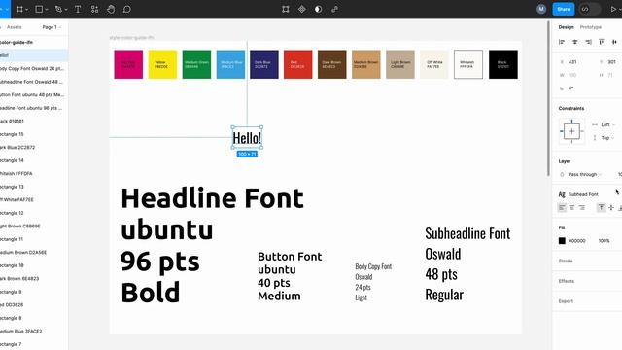The height and width of the screenshot is (350, 622).
Task: Toggle the dev mode code switch
Action: [590, 9]
